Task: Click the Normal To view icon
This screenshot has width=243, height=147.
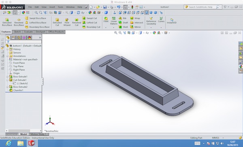Action: click(x=115, y=13)
